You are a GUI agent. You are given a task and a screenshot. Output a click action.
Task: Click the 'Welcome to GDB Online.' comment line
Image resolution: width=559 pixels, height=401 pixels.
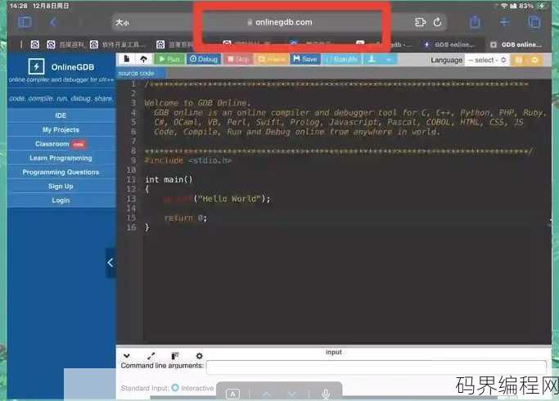(198, 103)
